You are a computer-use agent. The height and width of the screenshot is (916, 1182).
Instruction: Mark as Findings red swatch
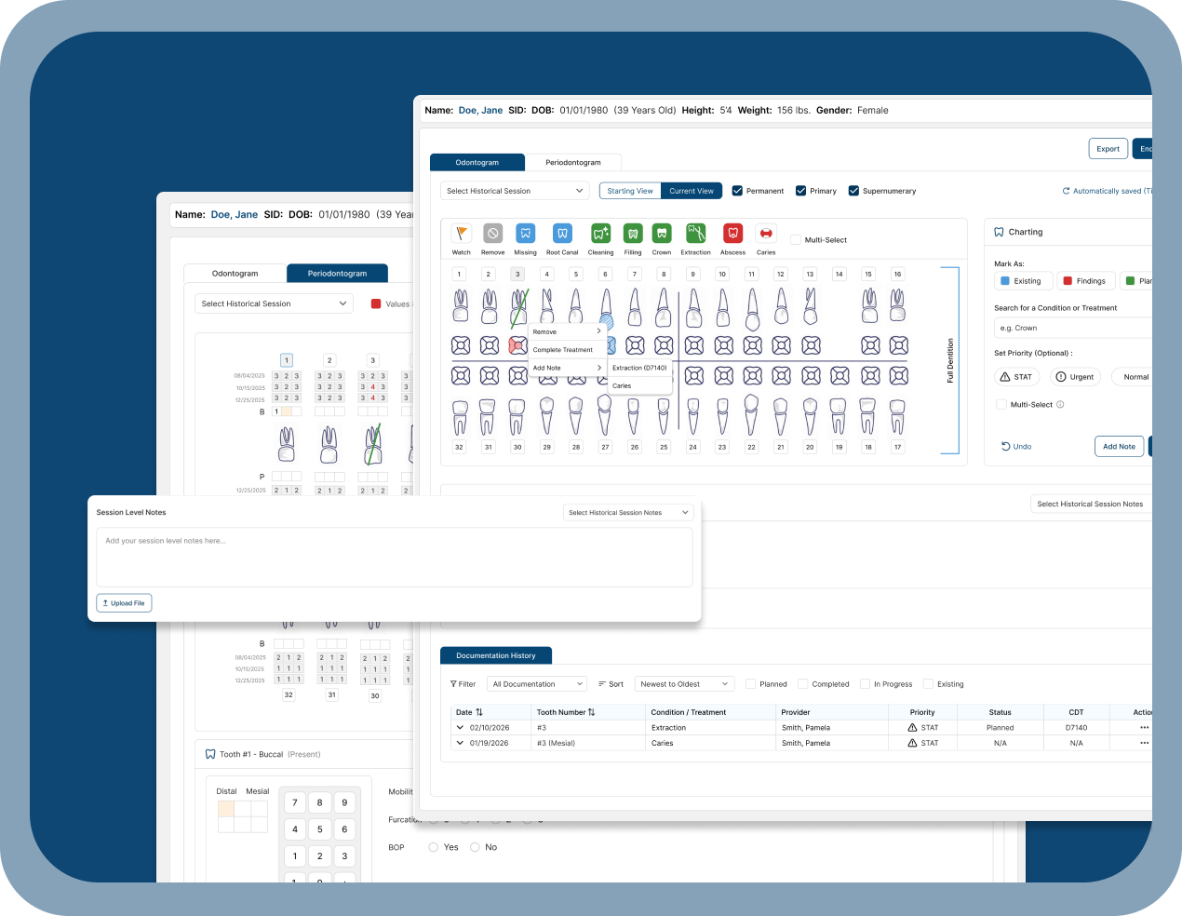[1068, 281]
